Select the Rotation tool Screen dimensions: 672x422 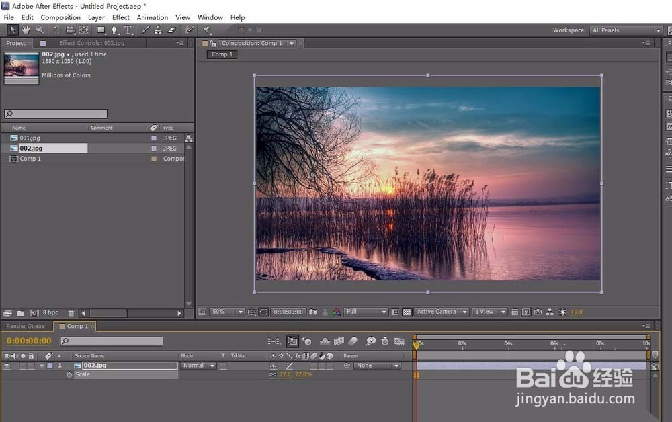click(56, 30)
